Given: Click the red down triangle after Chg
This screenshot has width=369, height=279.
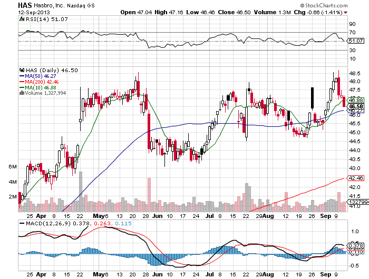Looking at the screenshot, I should (345, 13).
